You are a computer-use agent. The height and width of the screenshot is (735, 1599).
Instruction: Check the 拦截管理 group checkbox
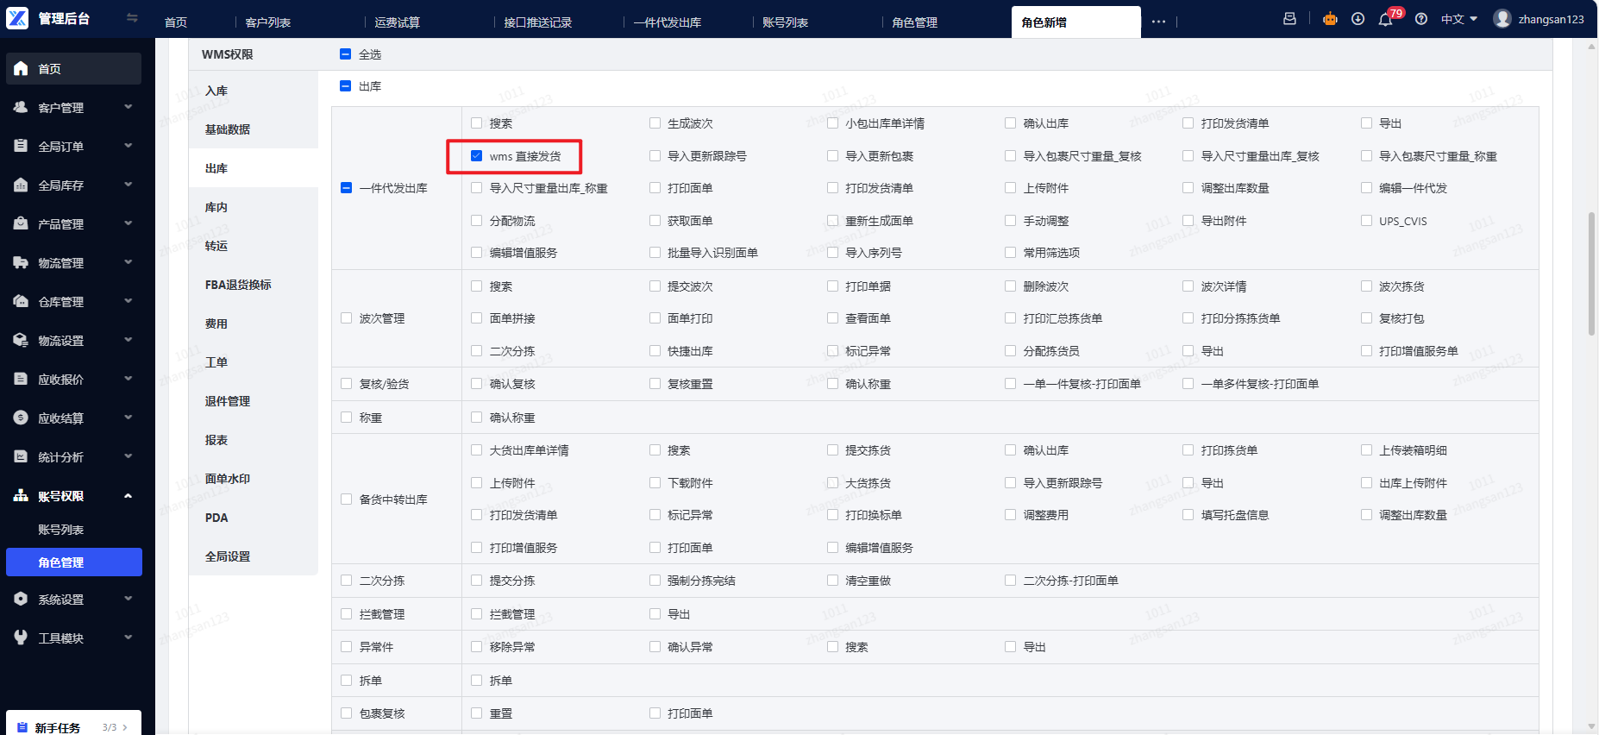click(346, 614)
